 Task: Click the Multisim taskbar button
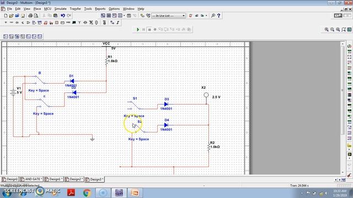click(119, 193)
